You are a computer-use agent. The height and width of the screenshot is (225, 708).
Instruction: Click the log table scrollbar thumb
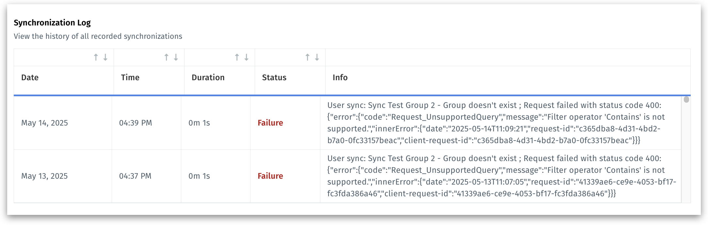686,99
